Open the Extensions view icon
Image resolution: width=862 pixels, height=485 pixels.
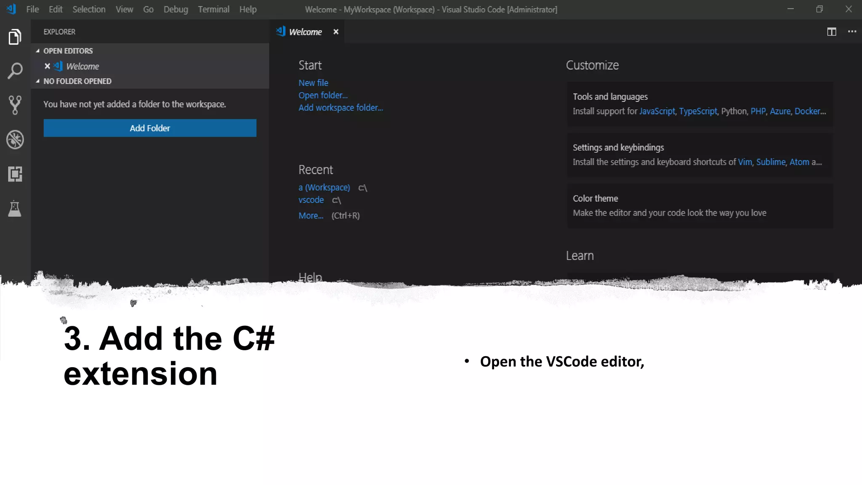[15, 174]
